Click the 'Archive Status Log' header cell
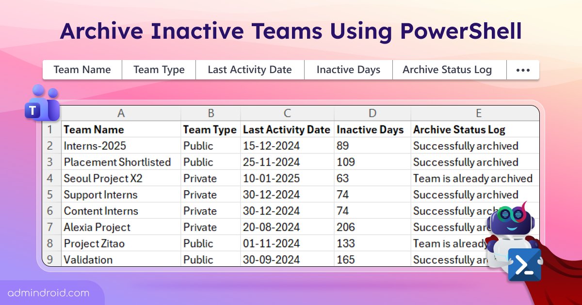 (475, 130)
